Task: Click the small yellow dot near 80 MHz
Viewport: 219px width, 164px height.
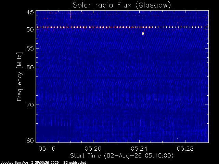Action: pos(177,139)
